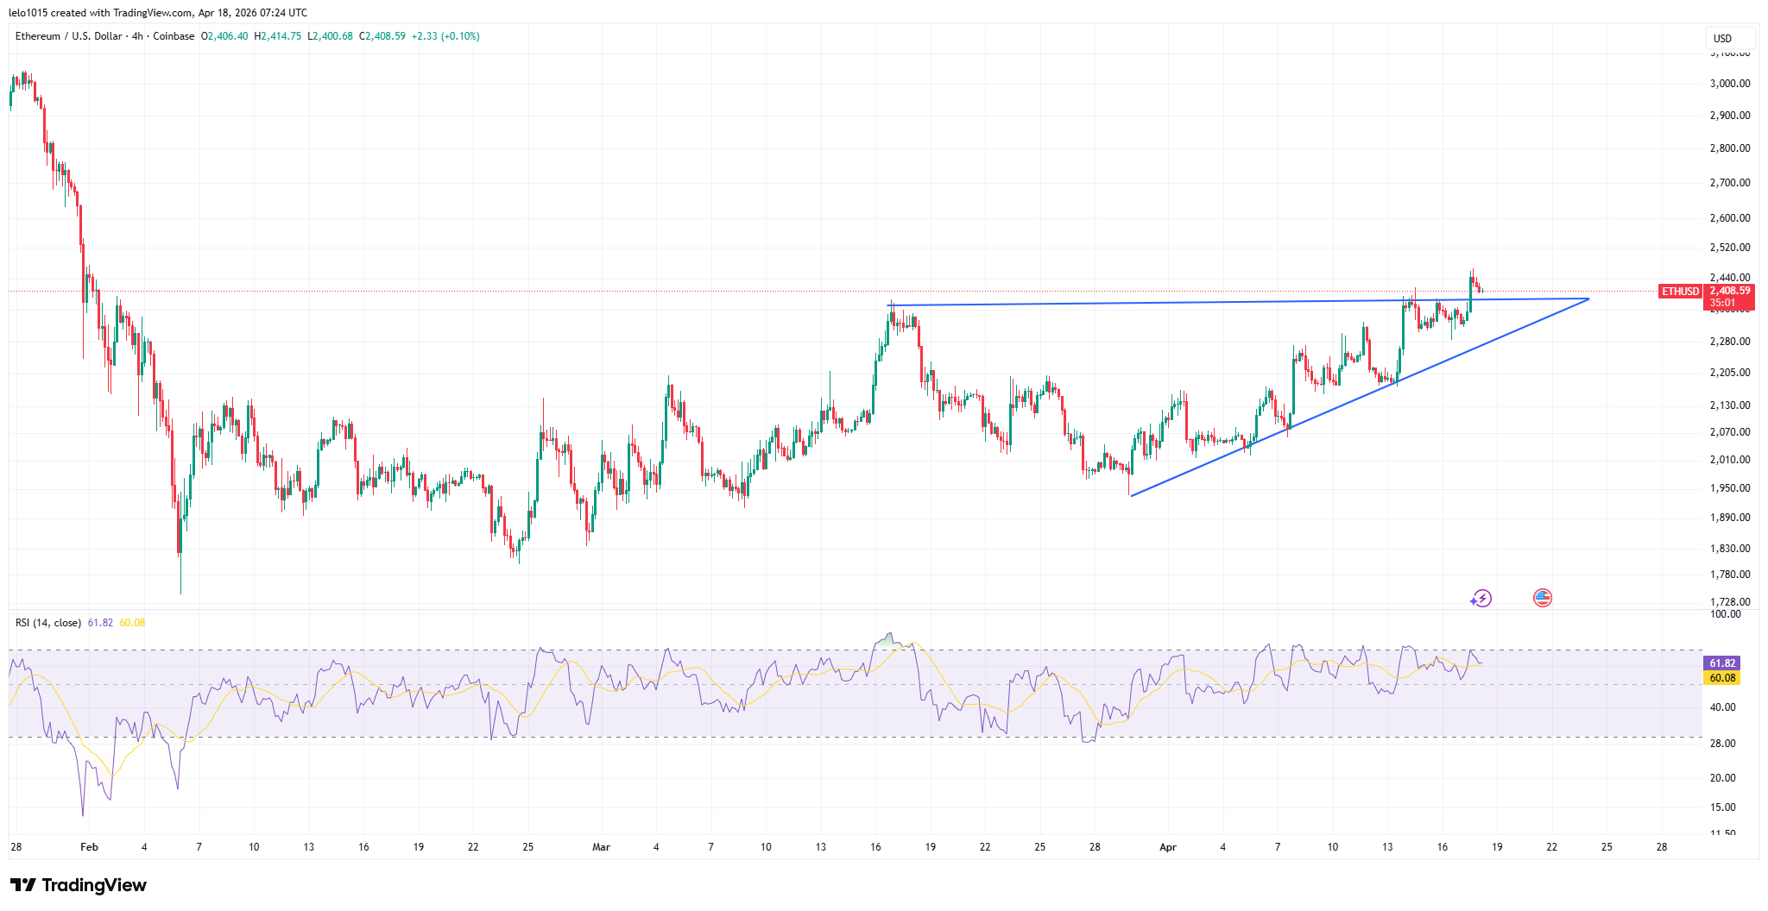This screenshot has height=911, width=1768.
Task: Click the right endpoint of the blue triangle
Action: (x=1588, y=299)
